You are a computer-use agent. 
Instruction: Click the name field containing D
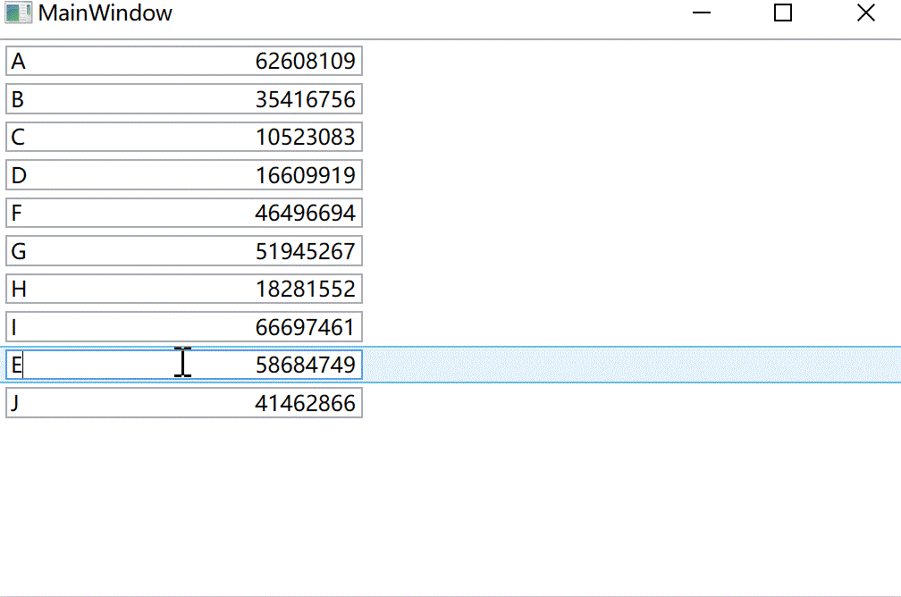click(89, 174)
